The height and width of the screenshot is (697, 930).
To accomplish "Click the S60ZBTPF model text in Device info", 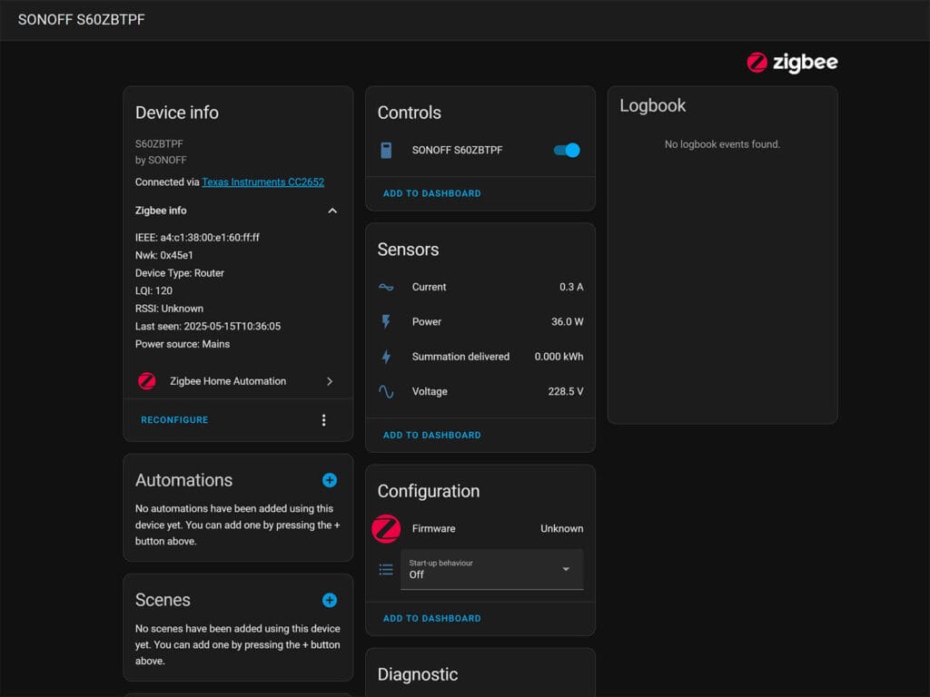I will pos(159,144).
